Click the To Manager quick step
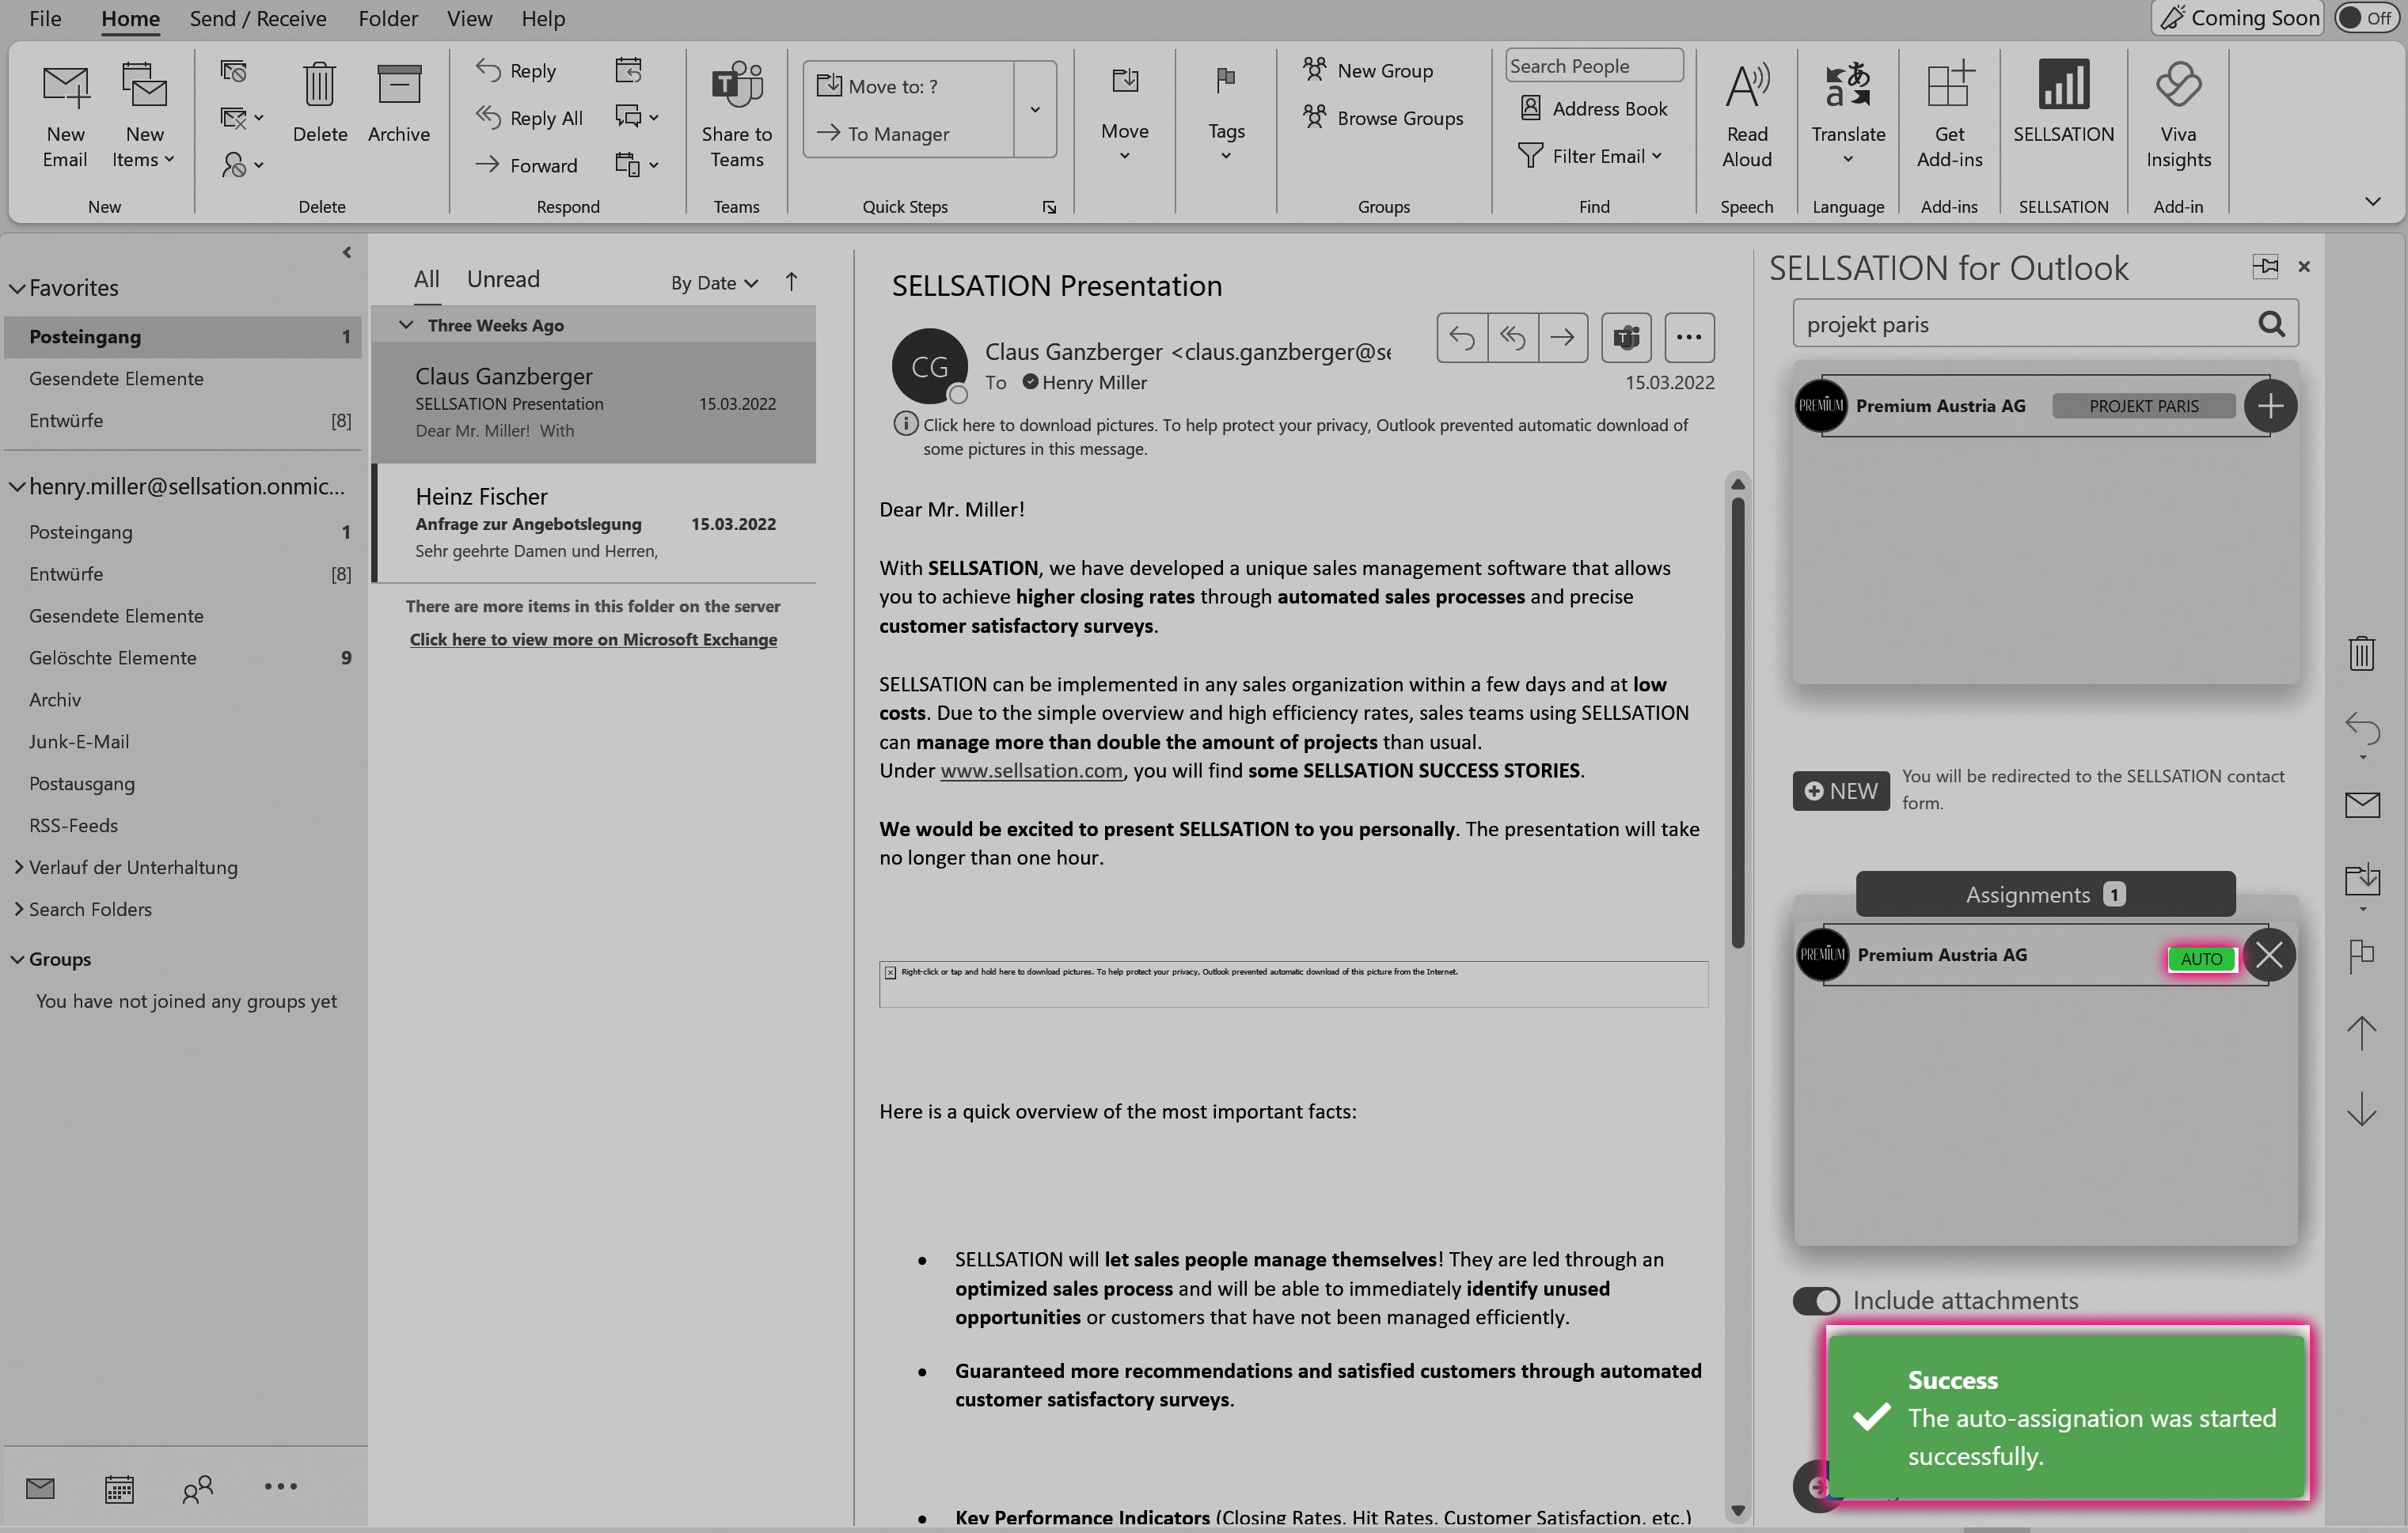This screenshot has width=2408, height=1533. 884,133
